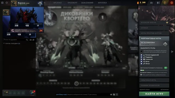This screenshot has height=98, width=175.
Task: Check the Центр role checkbox
Action: click(141, 62)
